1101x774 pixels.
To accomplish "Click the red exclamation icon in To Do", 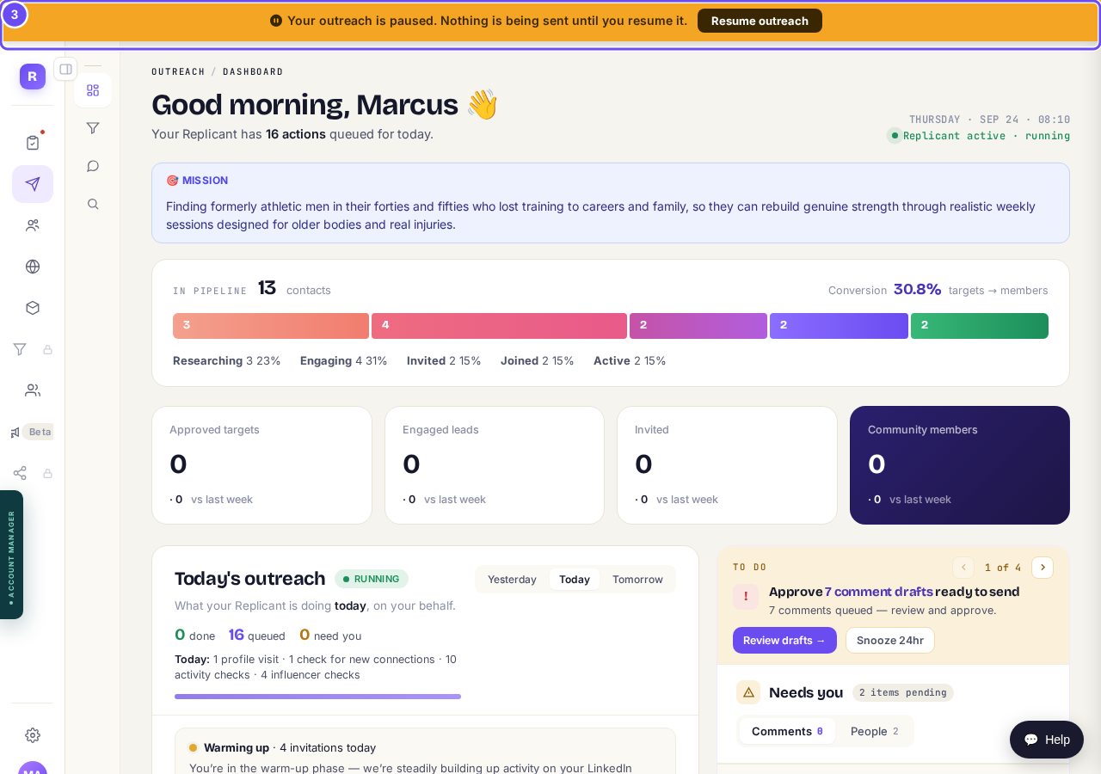I will (746, 597).
